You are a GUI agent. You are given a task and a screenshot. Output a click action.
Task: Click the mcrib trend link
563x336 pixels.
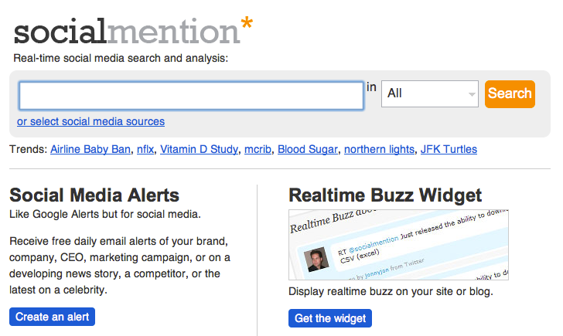tap(258, 149)
